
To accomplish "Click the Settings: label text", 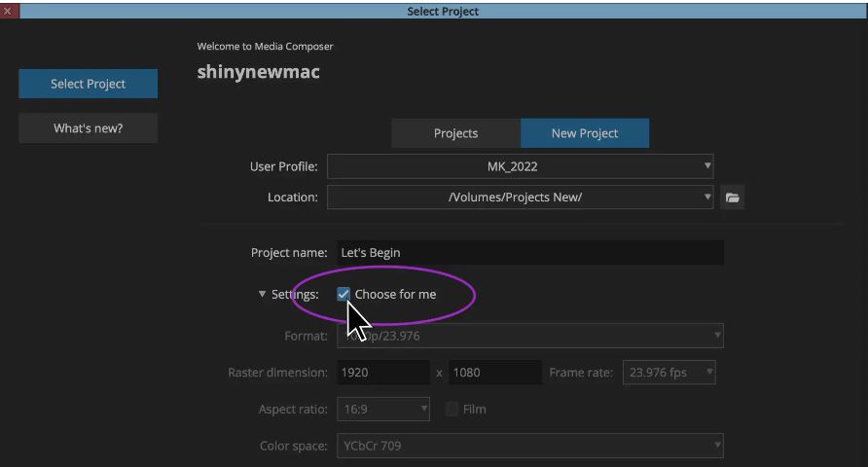I will (x=295, y=295).
